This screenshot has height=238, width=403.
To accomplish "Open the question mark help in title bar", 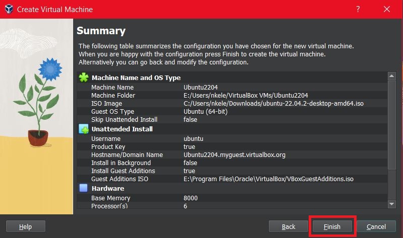I will click(x=358, y=9).
